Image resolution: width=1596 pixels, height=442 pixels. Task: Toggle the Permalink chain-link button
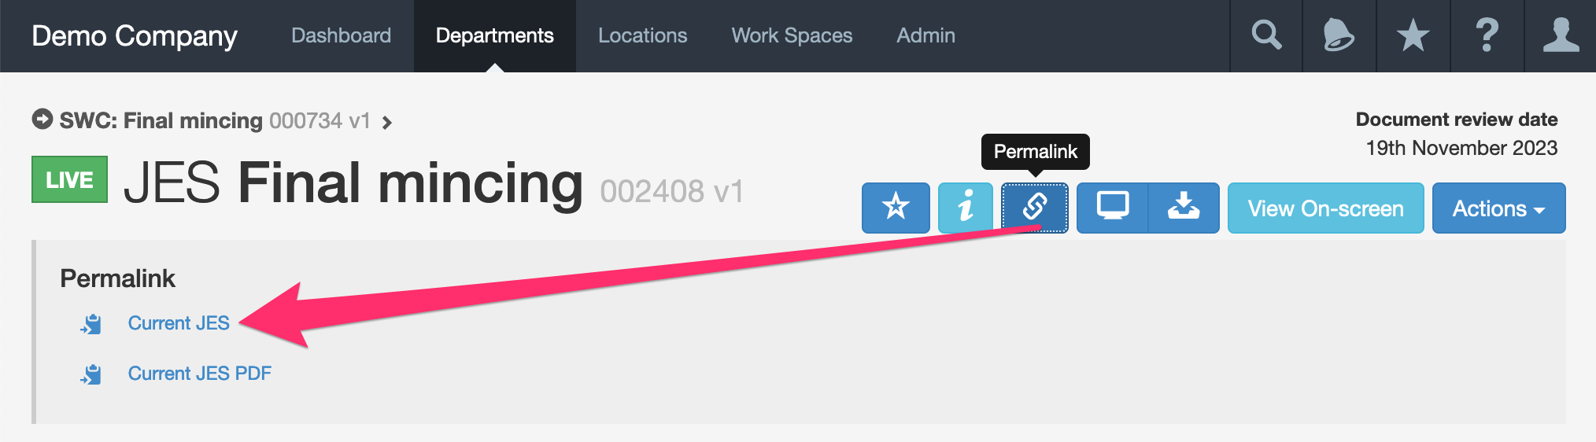(x=1035, y=208)
